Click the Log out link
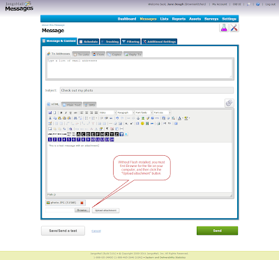 click(x=271, y=4)
